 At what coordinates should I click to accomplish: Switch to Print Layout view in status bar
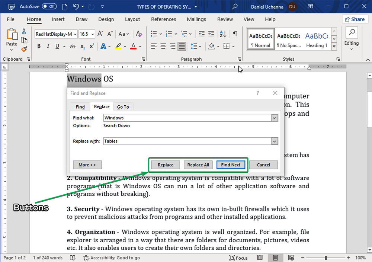[275, 258]
